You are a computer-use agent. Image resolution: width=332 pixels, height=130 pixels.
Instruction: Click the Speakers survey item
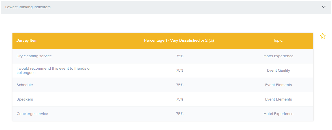pos(25,99)
